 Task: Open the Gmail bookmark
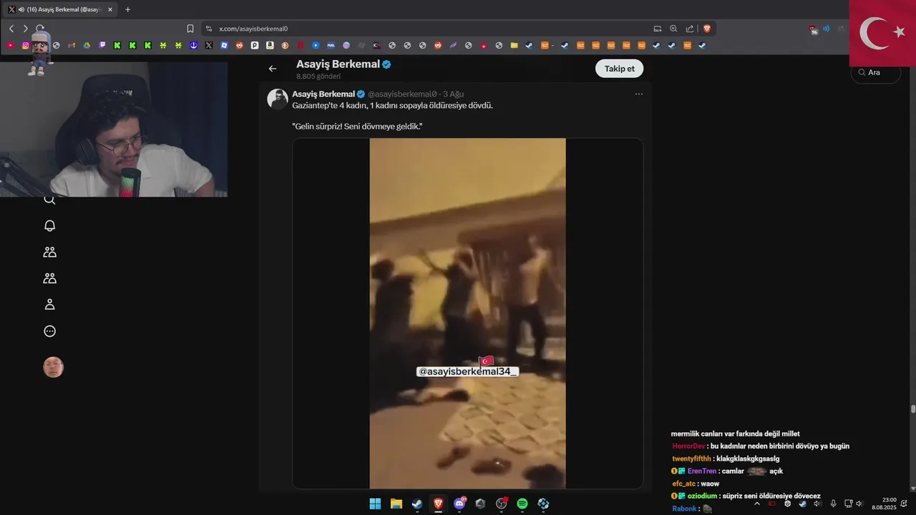[x=72, y=45]
